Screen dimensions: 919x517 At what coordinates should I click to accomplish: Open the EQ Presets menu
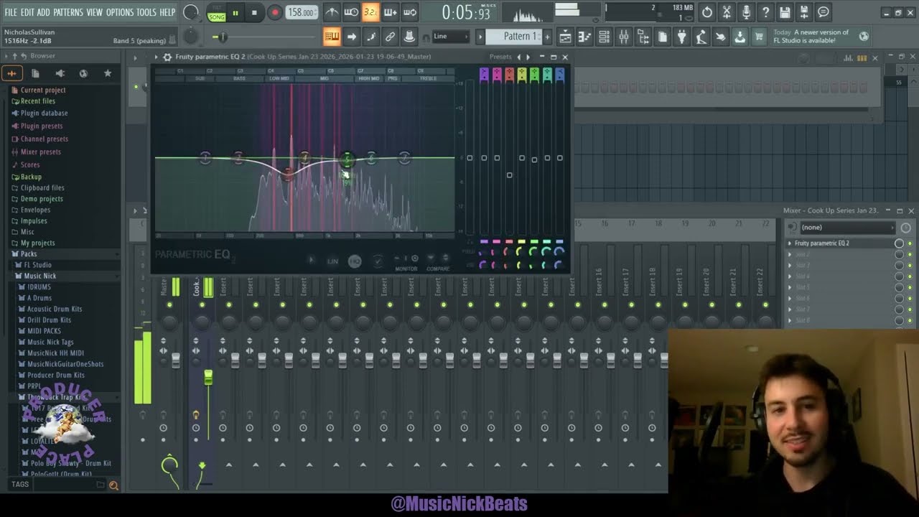point(500,57)
